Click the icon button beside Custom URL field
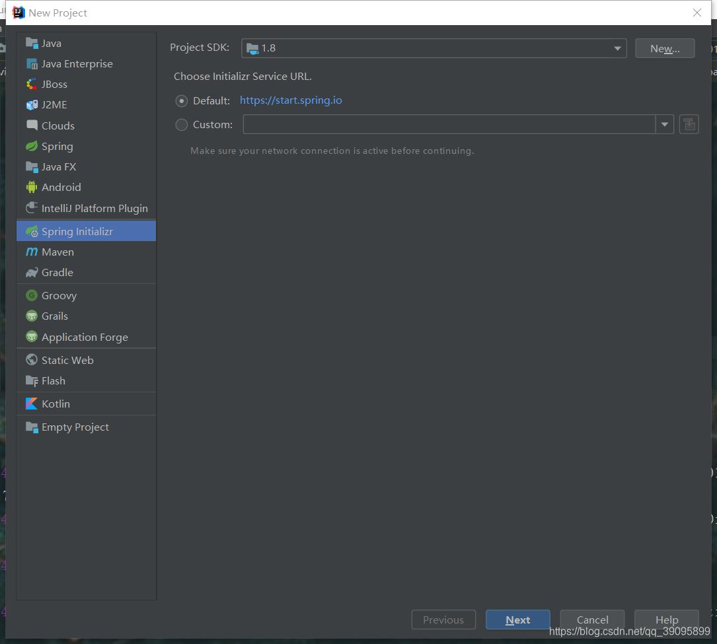This screenshot has height=644, width=717. 689,124
